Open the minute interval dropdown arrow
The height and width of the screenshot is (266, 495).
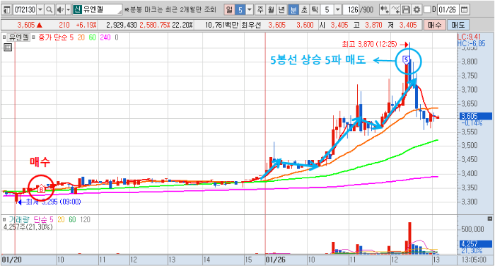point(338,10)
